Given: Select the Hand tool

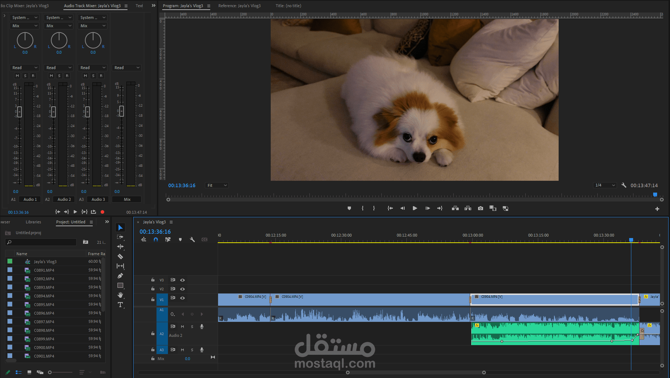Looking at the screenshot, I should [x=120, y=295].
